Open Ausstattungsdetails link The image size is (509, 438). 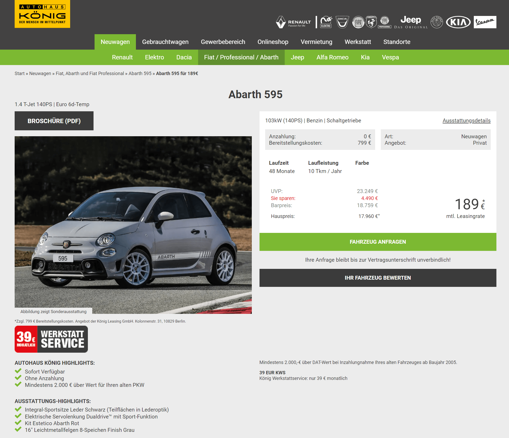coord(466,121)
